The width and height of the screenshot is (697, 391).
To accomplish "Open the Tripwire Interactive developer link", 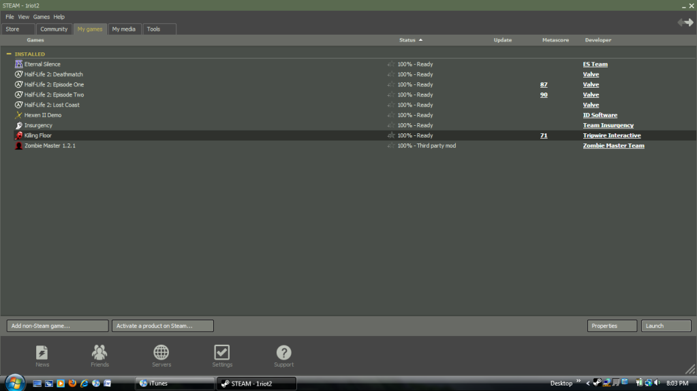I will point(611,135).
